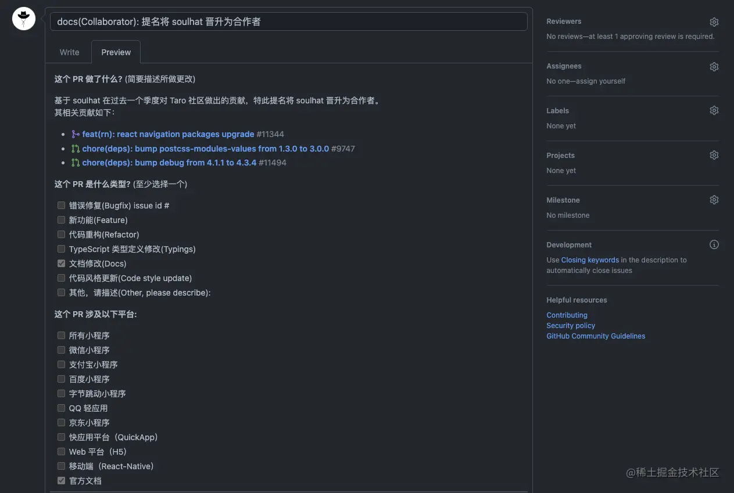Check the 错误修复(Bugfix) checkbox
This screenshot has width=734, height=493.
point(61,205)
